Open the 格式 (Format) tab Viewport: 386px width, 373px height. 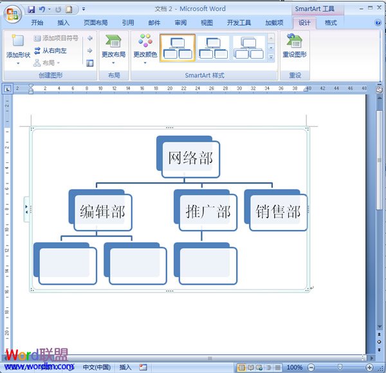330,23
